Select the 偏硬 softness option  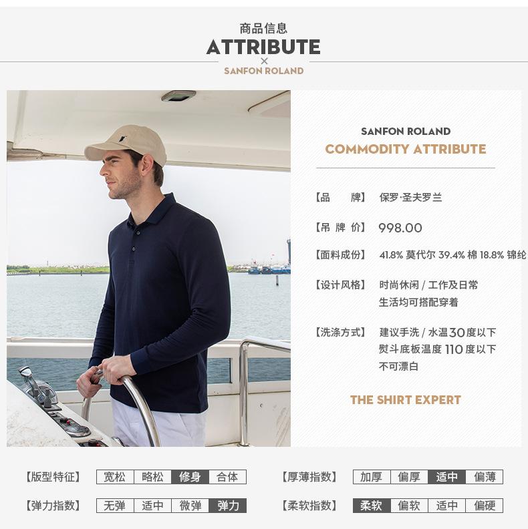(485, 506)
